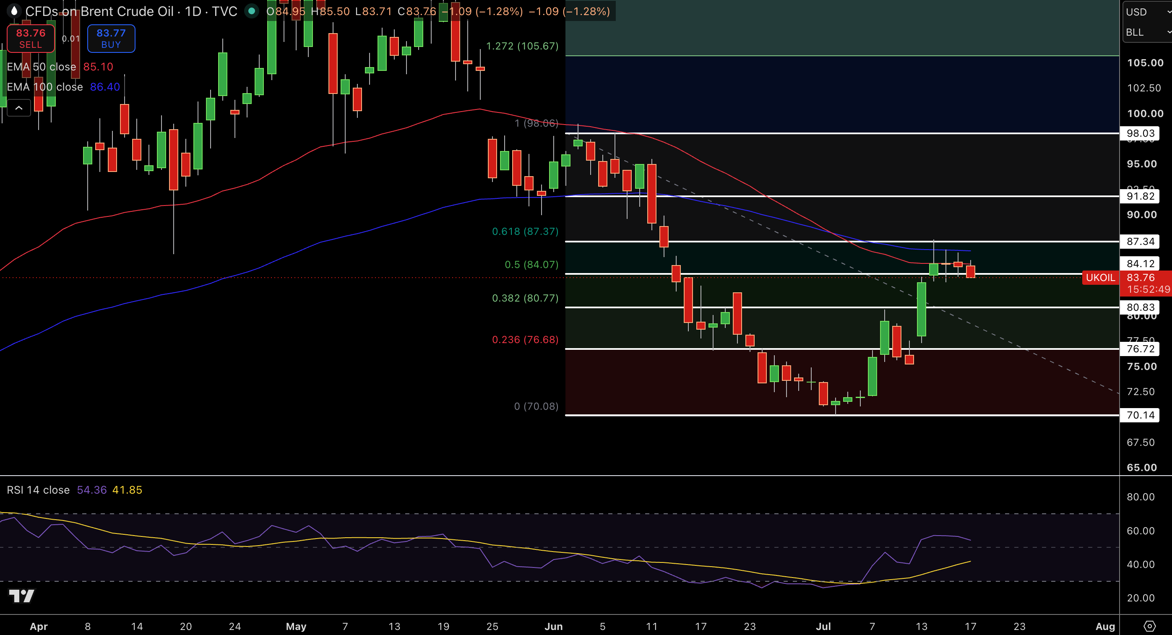Click the Aug marker on the time axis
The width and height of the screenshot is (1172, 635).
(x=1105, y=626)
